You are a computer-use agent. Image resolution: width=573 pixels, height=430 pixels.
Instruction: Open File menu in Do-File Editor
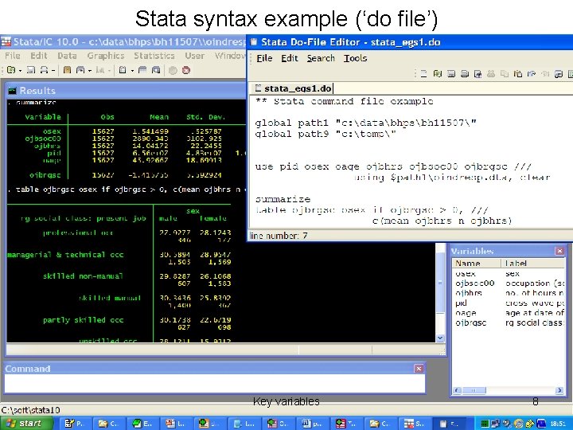click(264, 58)
